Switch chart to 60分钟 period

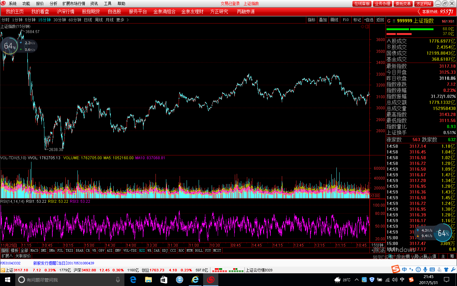pos(75,20)
